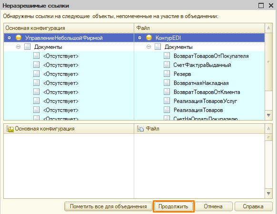Screen dimensions: 277x214
Task: Select the yellow КонтурEDI configuration icon
Action: coord(149,37)
